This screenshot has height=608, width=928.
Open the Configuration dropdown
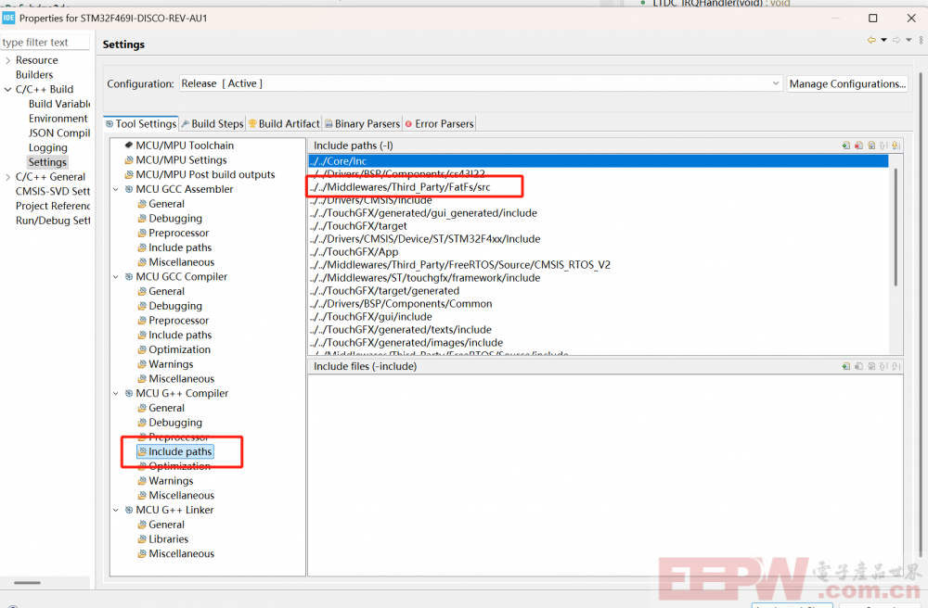481,84
